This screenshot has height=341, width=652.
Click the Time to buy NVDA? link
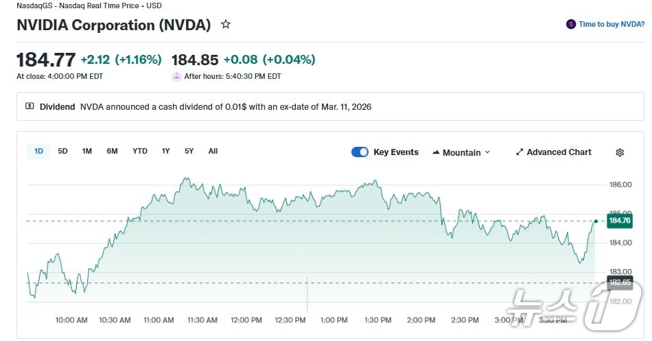pos(612,24)
